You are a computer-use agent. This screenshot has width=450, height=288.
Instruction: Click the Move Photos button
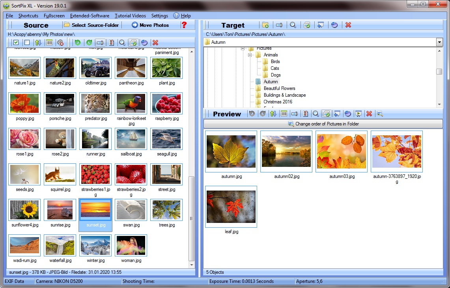(150, 25)
